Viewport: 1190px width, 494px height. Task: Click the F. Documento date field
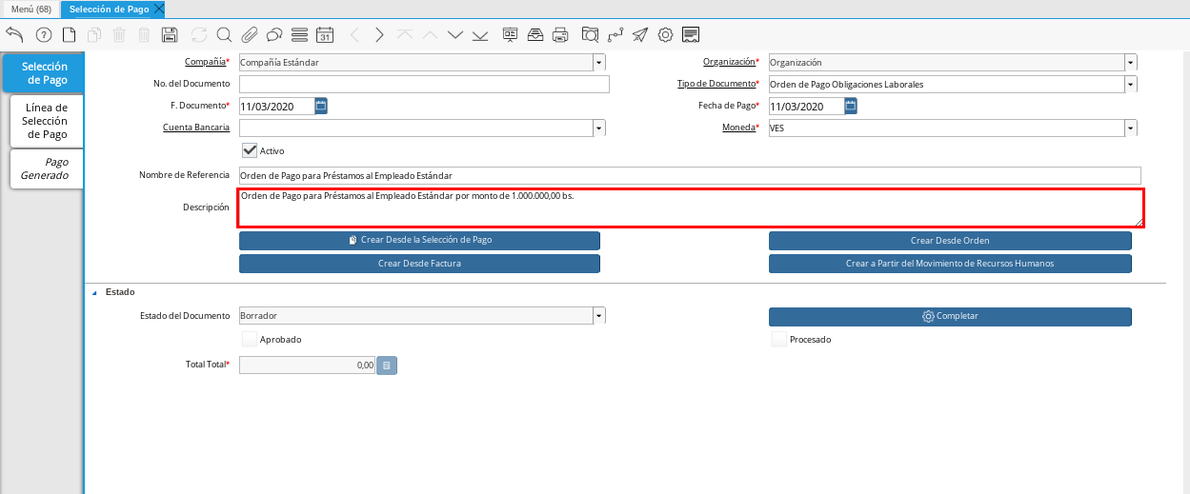[x=276, y=106]
